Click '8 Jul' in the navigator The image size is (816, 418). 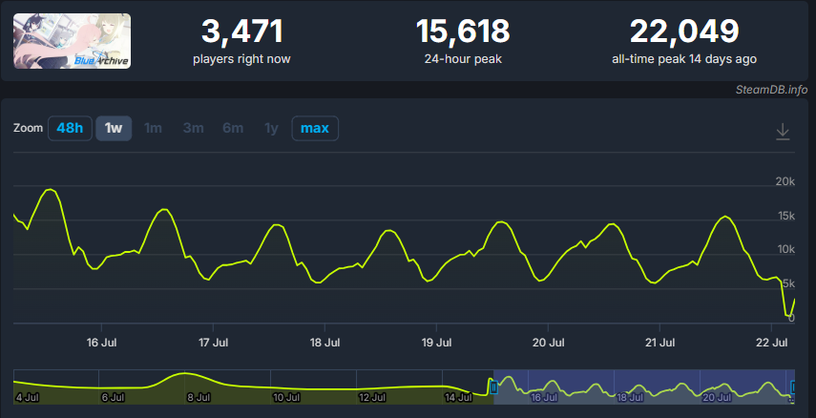pyautogui.click(x=199, y=398)
